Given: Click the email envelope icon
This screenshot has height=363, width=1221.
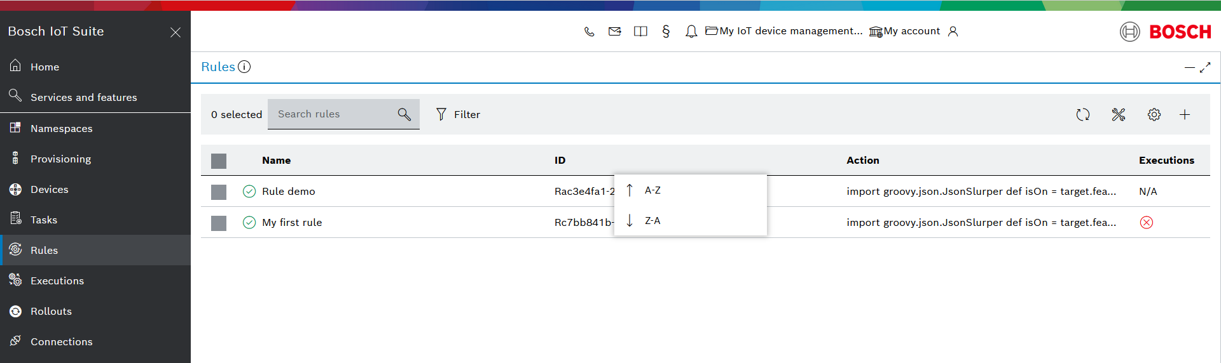Looking at the screenshot, I should pyautogui.click(x=615, y=31).
